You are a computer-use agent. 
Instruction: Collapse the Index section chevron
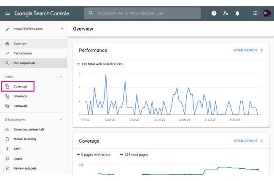(61, 77)
